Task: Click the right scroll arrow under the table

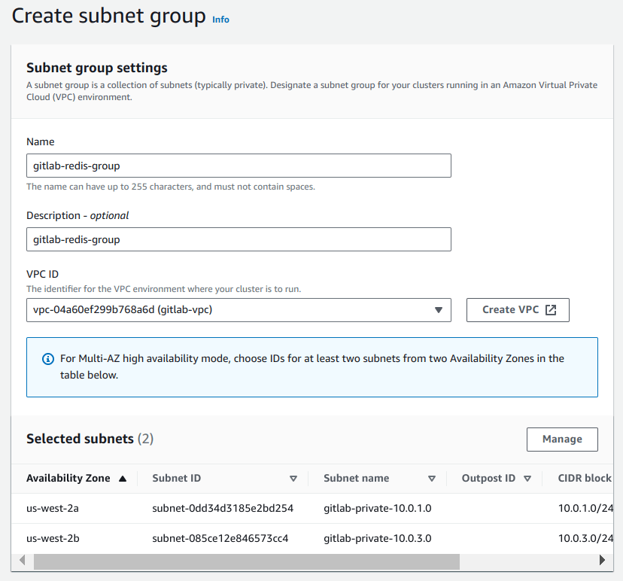Action: [x=602, y=560]
